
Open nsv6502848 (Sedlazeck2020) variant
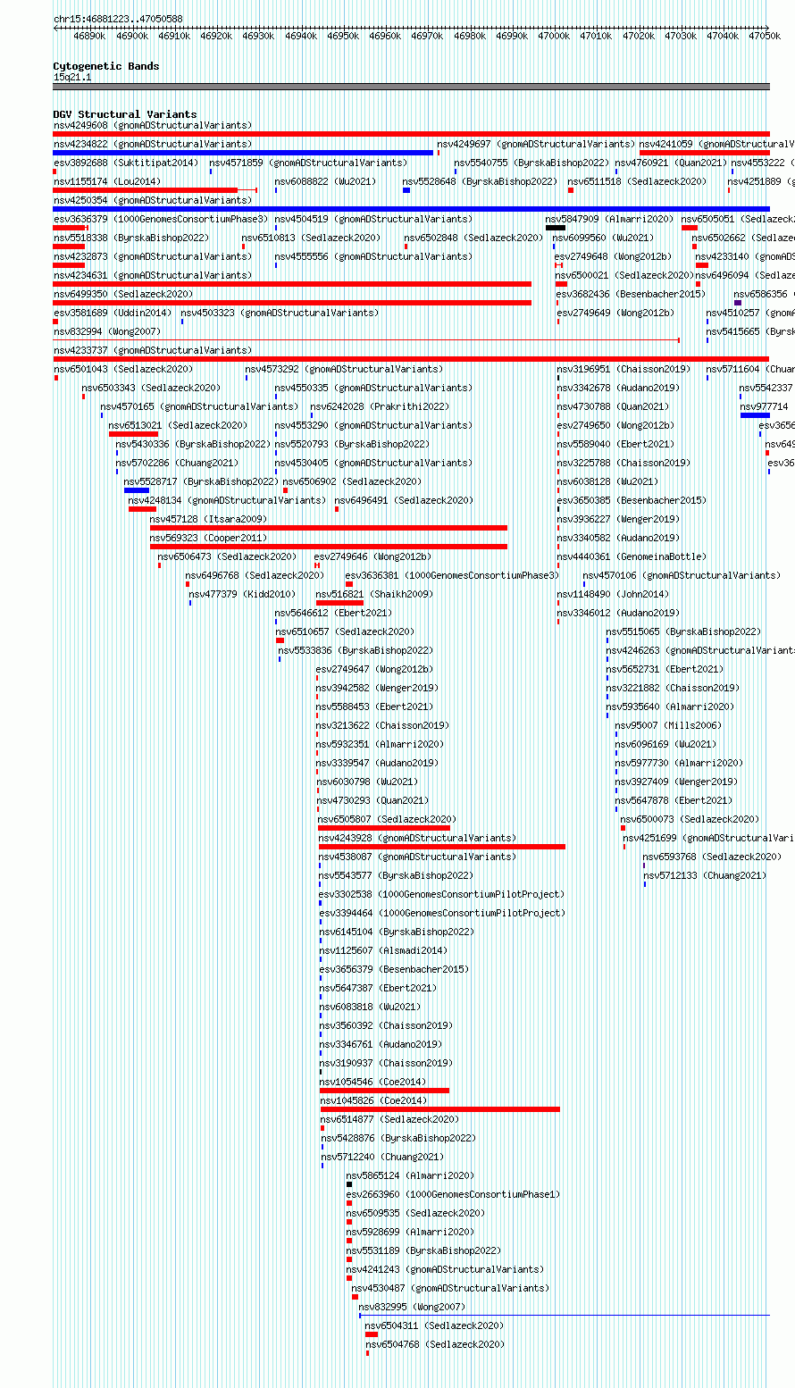pyautogui.click(x=473, y=238)
